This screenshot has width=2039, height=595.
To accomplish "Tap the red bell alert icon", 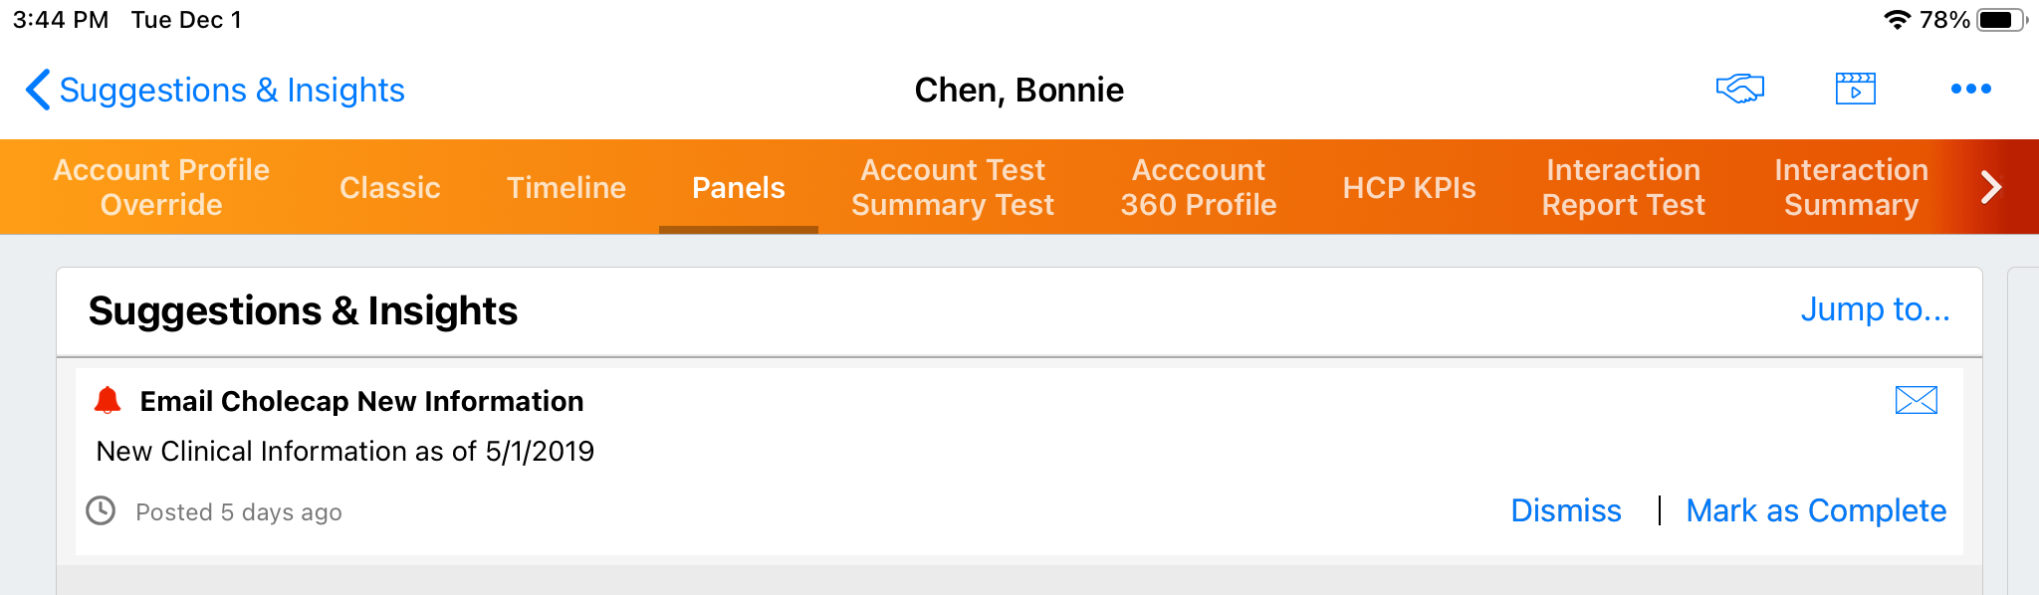I will [108, 400].
